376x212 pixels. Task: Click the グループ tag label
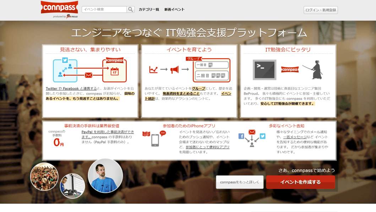click(x=193, y=59)
